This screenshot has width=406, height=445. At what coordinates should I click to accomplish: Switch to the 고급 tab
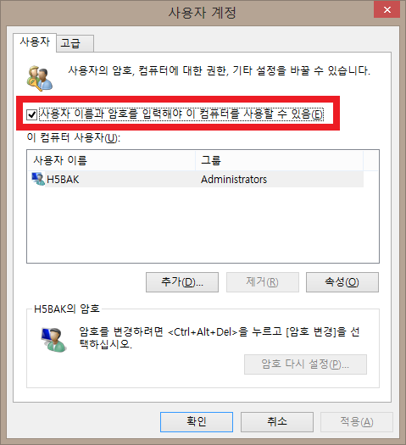pos(75,43)
